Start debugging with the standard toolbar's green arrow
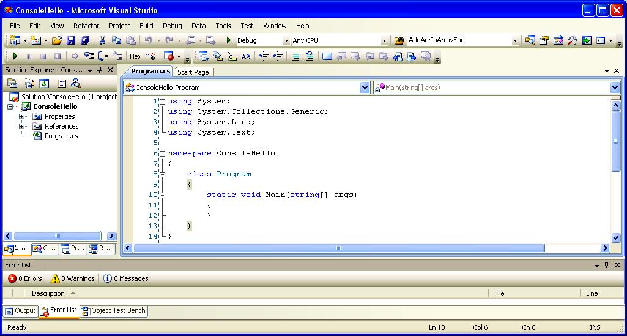The width and height of the screenshot is (627, 336). pos(229,40)
